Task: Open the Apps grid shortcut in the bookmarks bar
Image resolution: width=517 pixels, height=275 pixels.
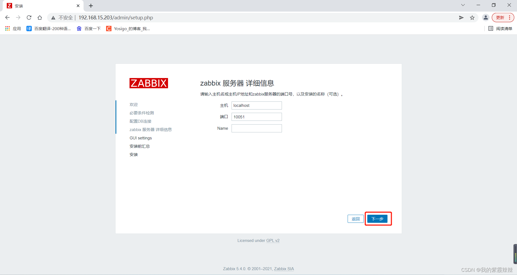Action: point(13,29)
